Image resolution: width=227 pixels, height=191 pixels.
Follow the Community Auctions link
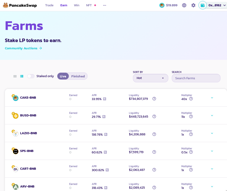pyautogui.click(x=23, y=48)
